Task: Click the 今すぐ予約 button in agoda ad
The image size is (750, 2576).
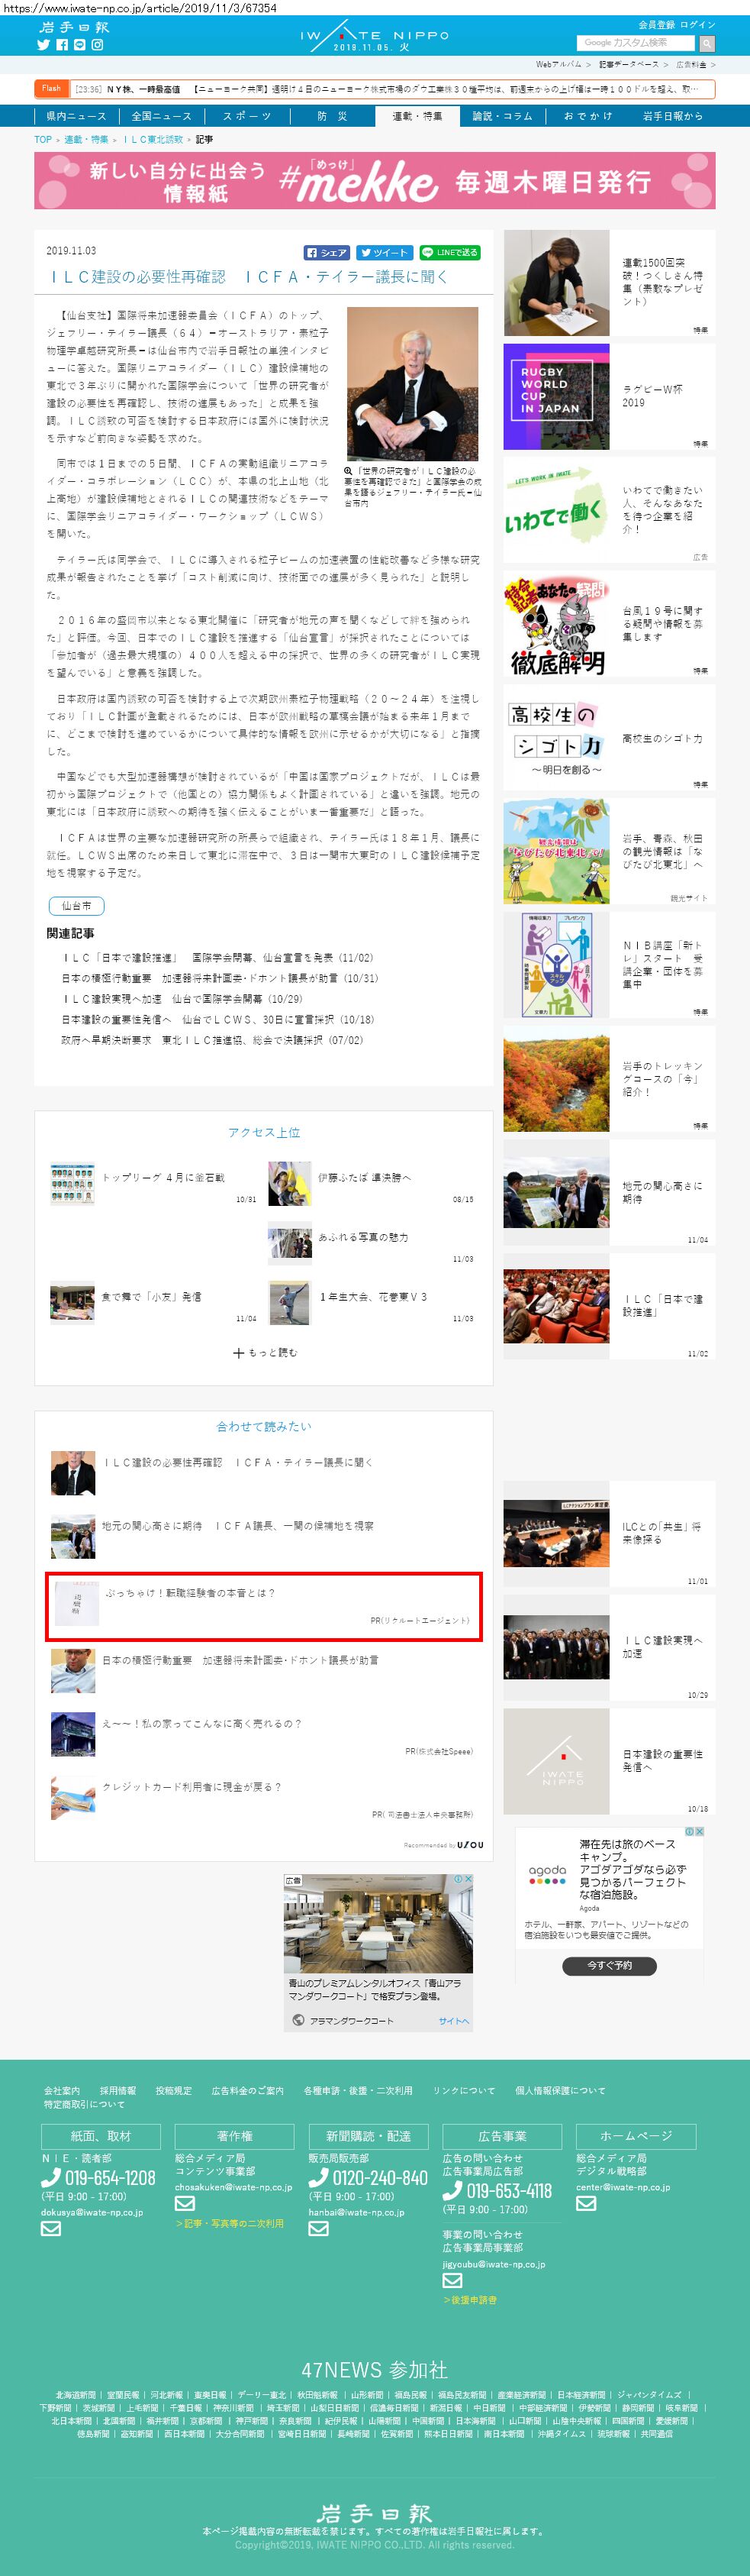Action: coord(608,1965)
